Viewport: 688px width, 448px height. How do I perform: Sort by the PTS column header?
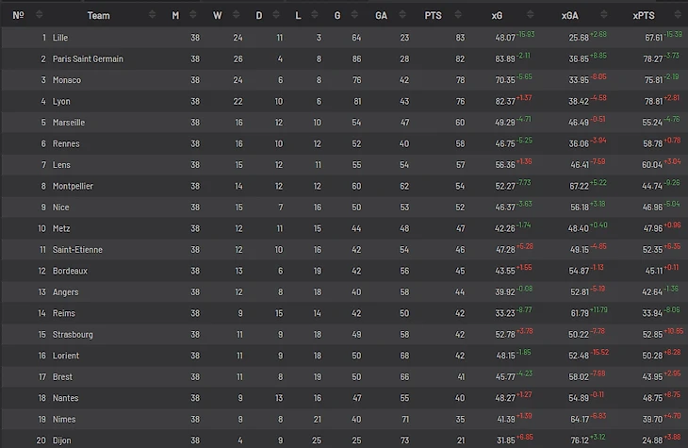[x=459, y=15]
